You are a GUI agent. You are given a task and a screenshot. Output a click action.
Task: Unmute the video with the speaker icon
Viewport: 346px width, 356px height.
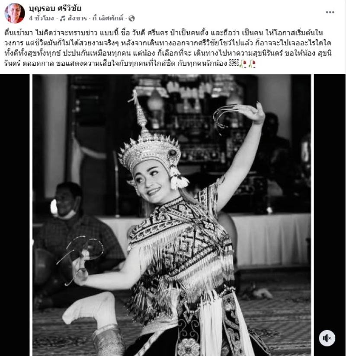point(327,338)
